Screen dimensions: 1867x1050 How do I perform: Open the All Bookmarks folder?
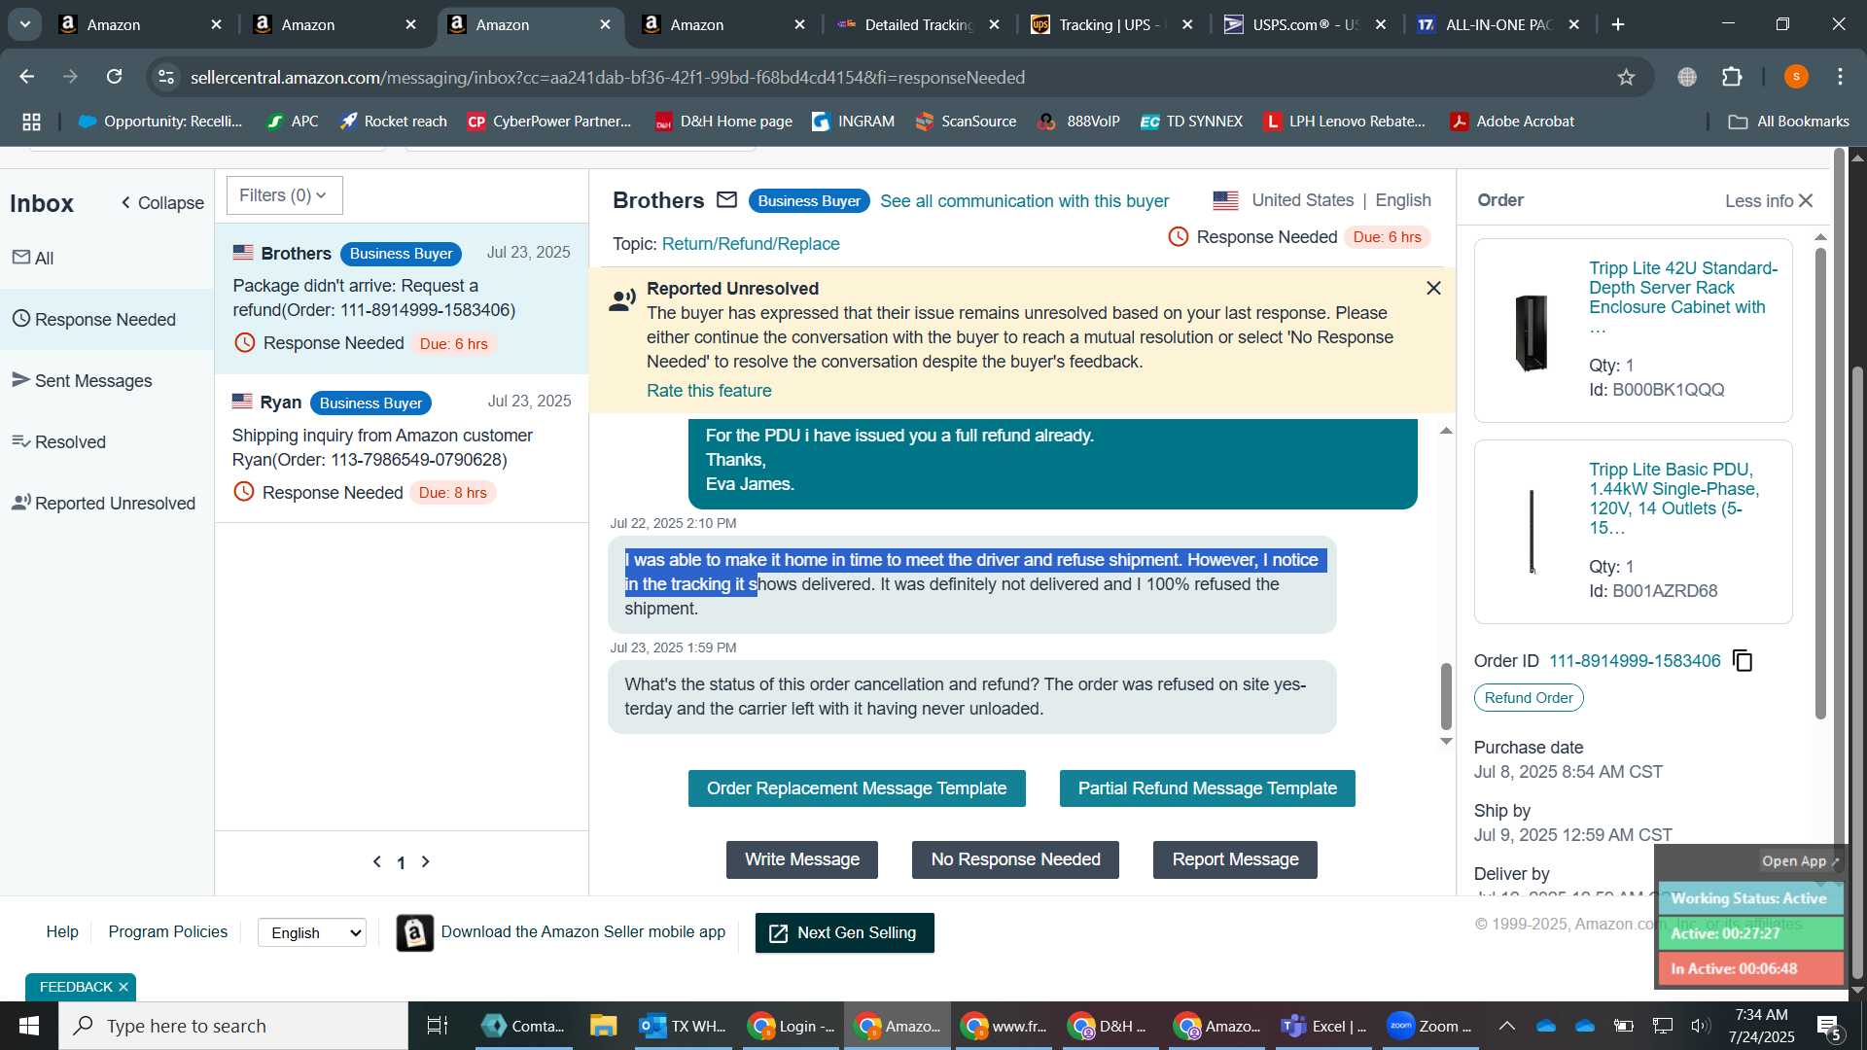(1788, 122)
